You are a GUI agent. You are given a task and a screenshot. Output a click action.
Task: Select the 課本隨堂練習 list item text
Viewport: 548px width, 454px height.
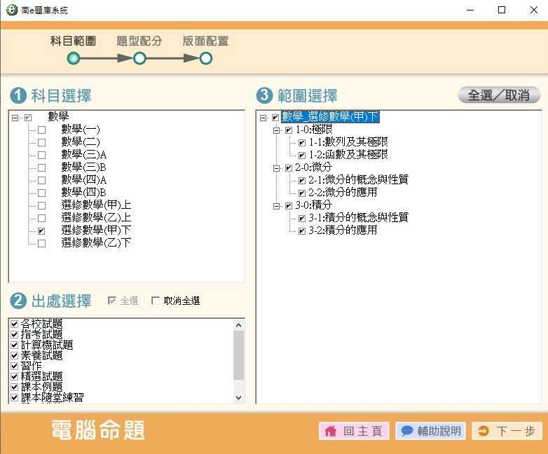pyautogui.click(x=53, y=397)
